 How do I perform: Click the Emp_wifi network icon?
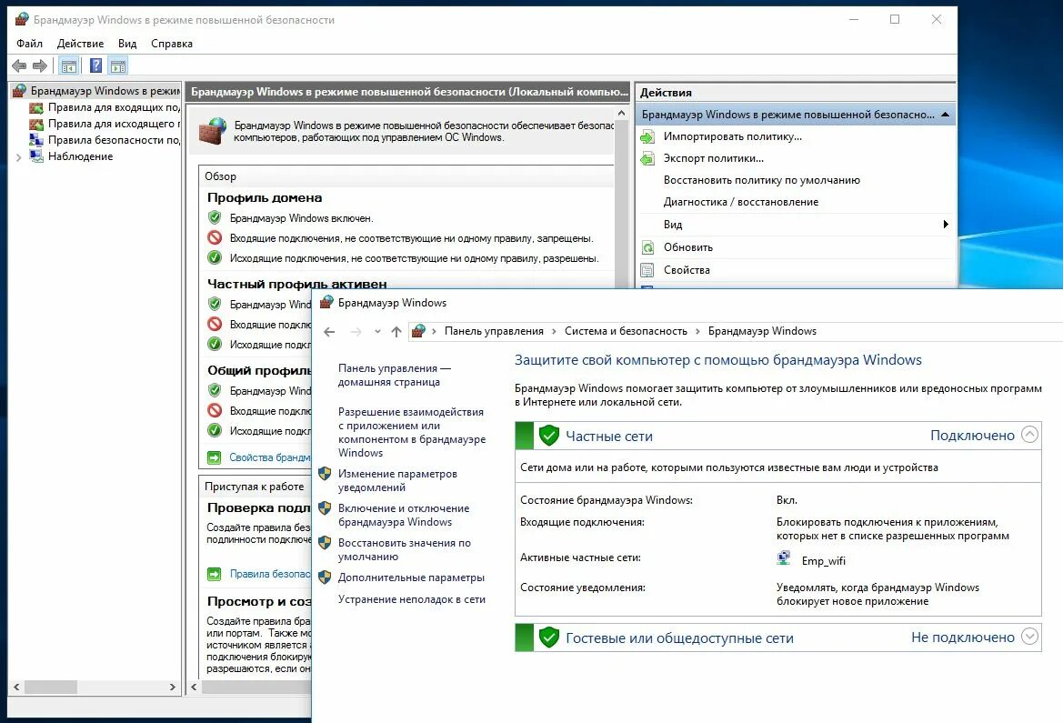click(784, 559)
